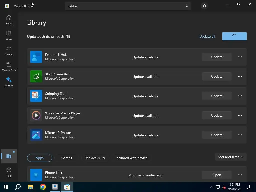Screen dimensions: 256x192
Task: Open the Gaming section
Action: click(x=9, y=51)
